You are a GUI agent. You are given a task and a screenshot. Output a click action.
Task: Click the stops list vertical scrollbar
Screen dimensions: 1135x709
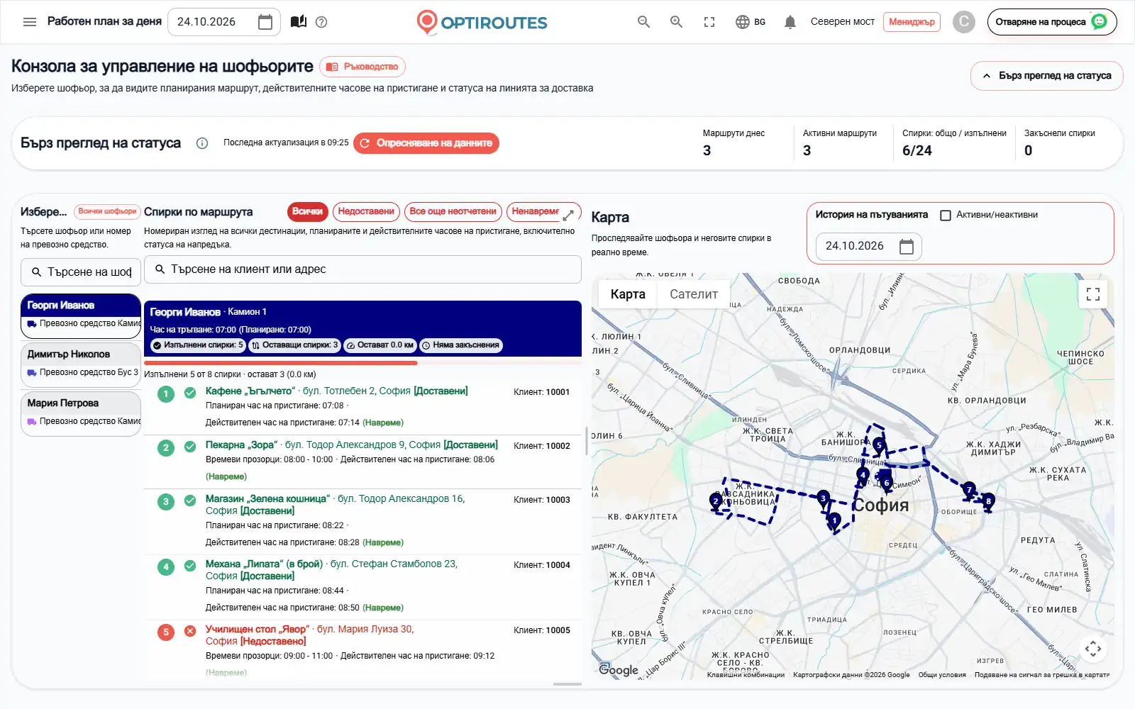coord(587,441)
